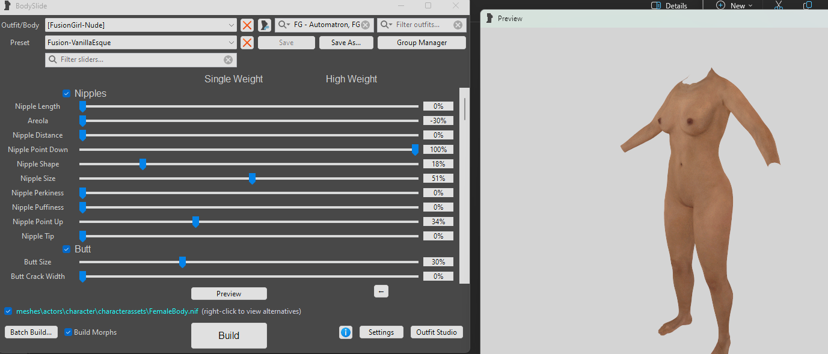This screenshot has width=828, height=354.
Task: Clear the Filter sliders field
Action: click(228, 60)
